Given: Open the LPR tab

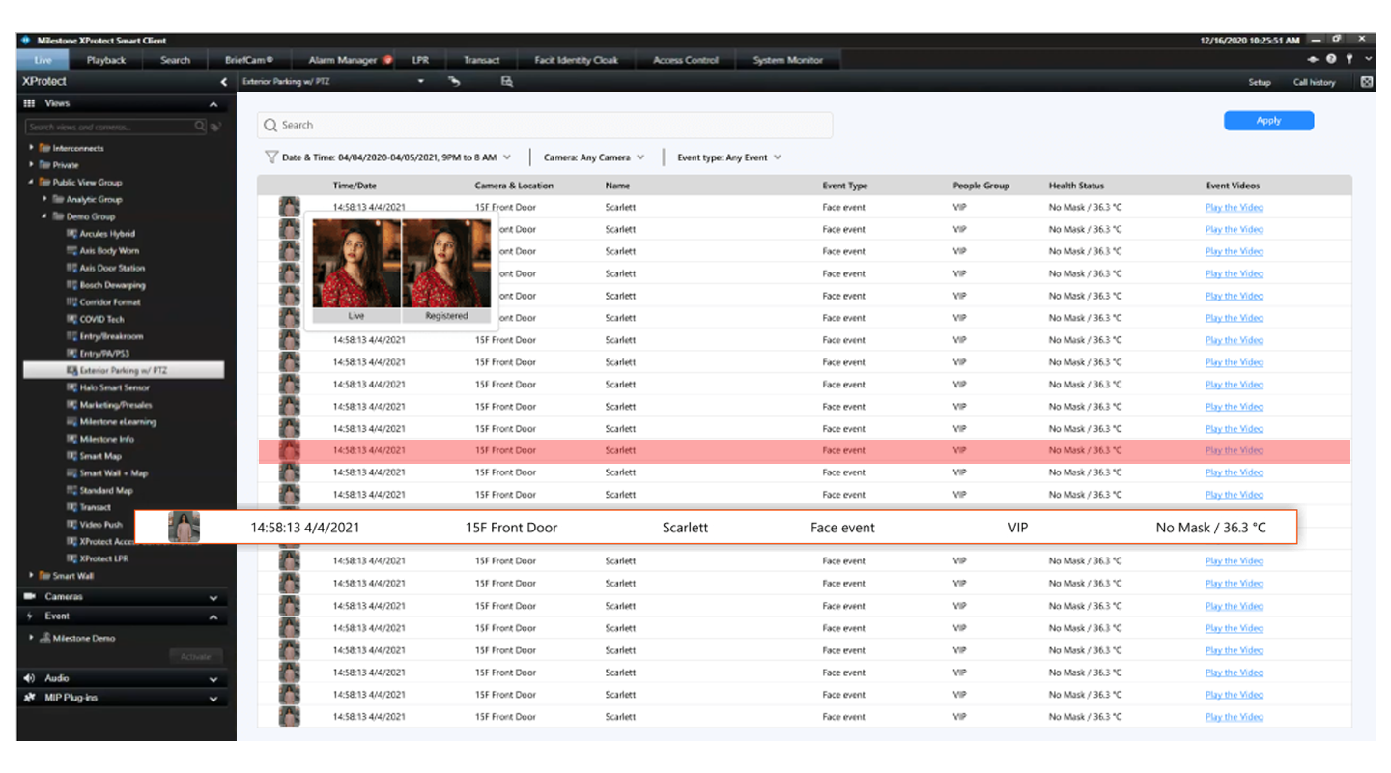Looking at the screenshot, I should click(420, 60).
